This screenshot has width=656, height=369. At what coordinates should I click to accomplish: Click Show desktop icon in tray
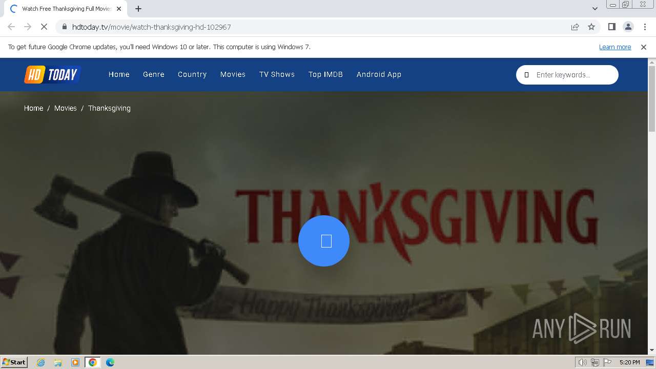pos(650,362)
